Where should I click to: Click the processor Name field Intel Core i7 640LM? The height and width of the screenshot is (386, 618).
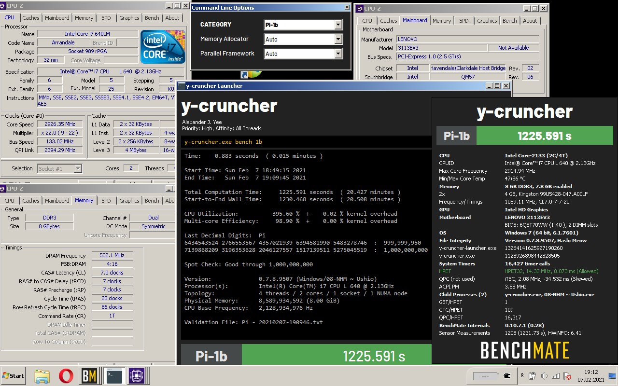point(87,34)
